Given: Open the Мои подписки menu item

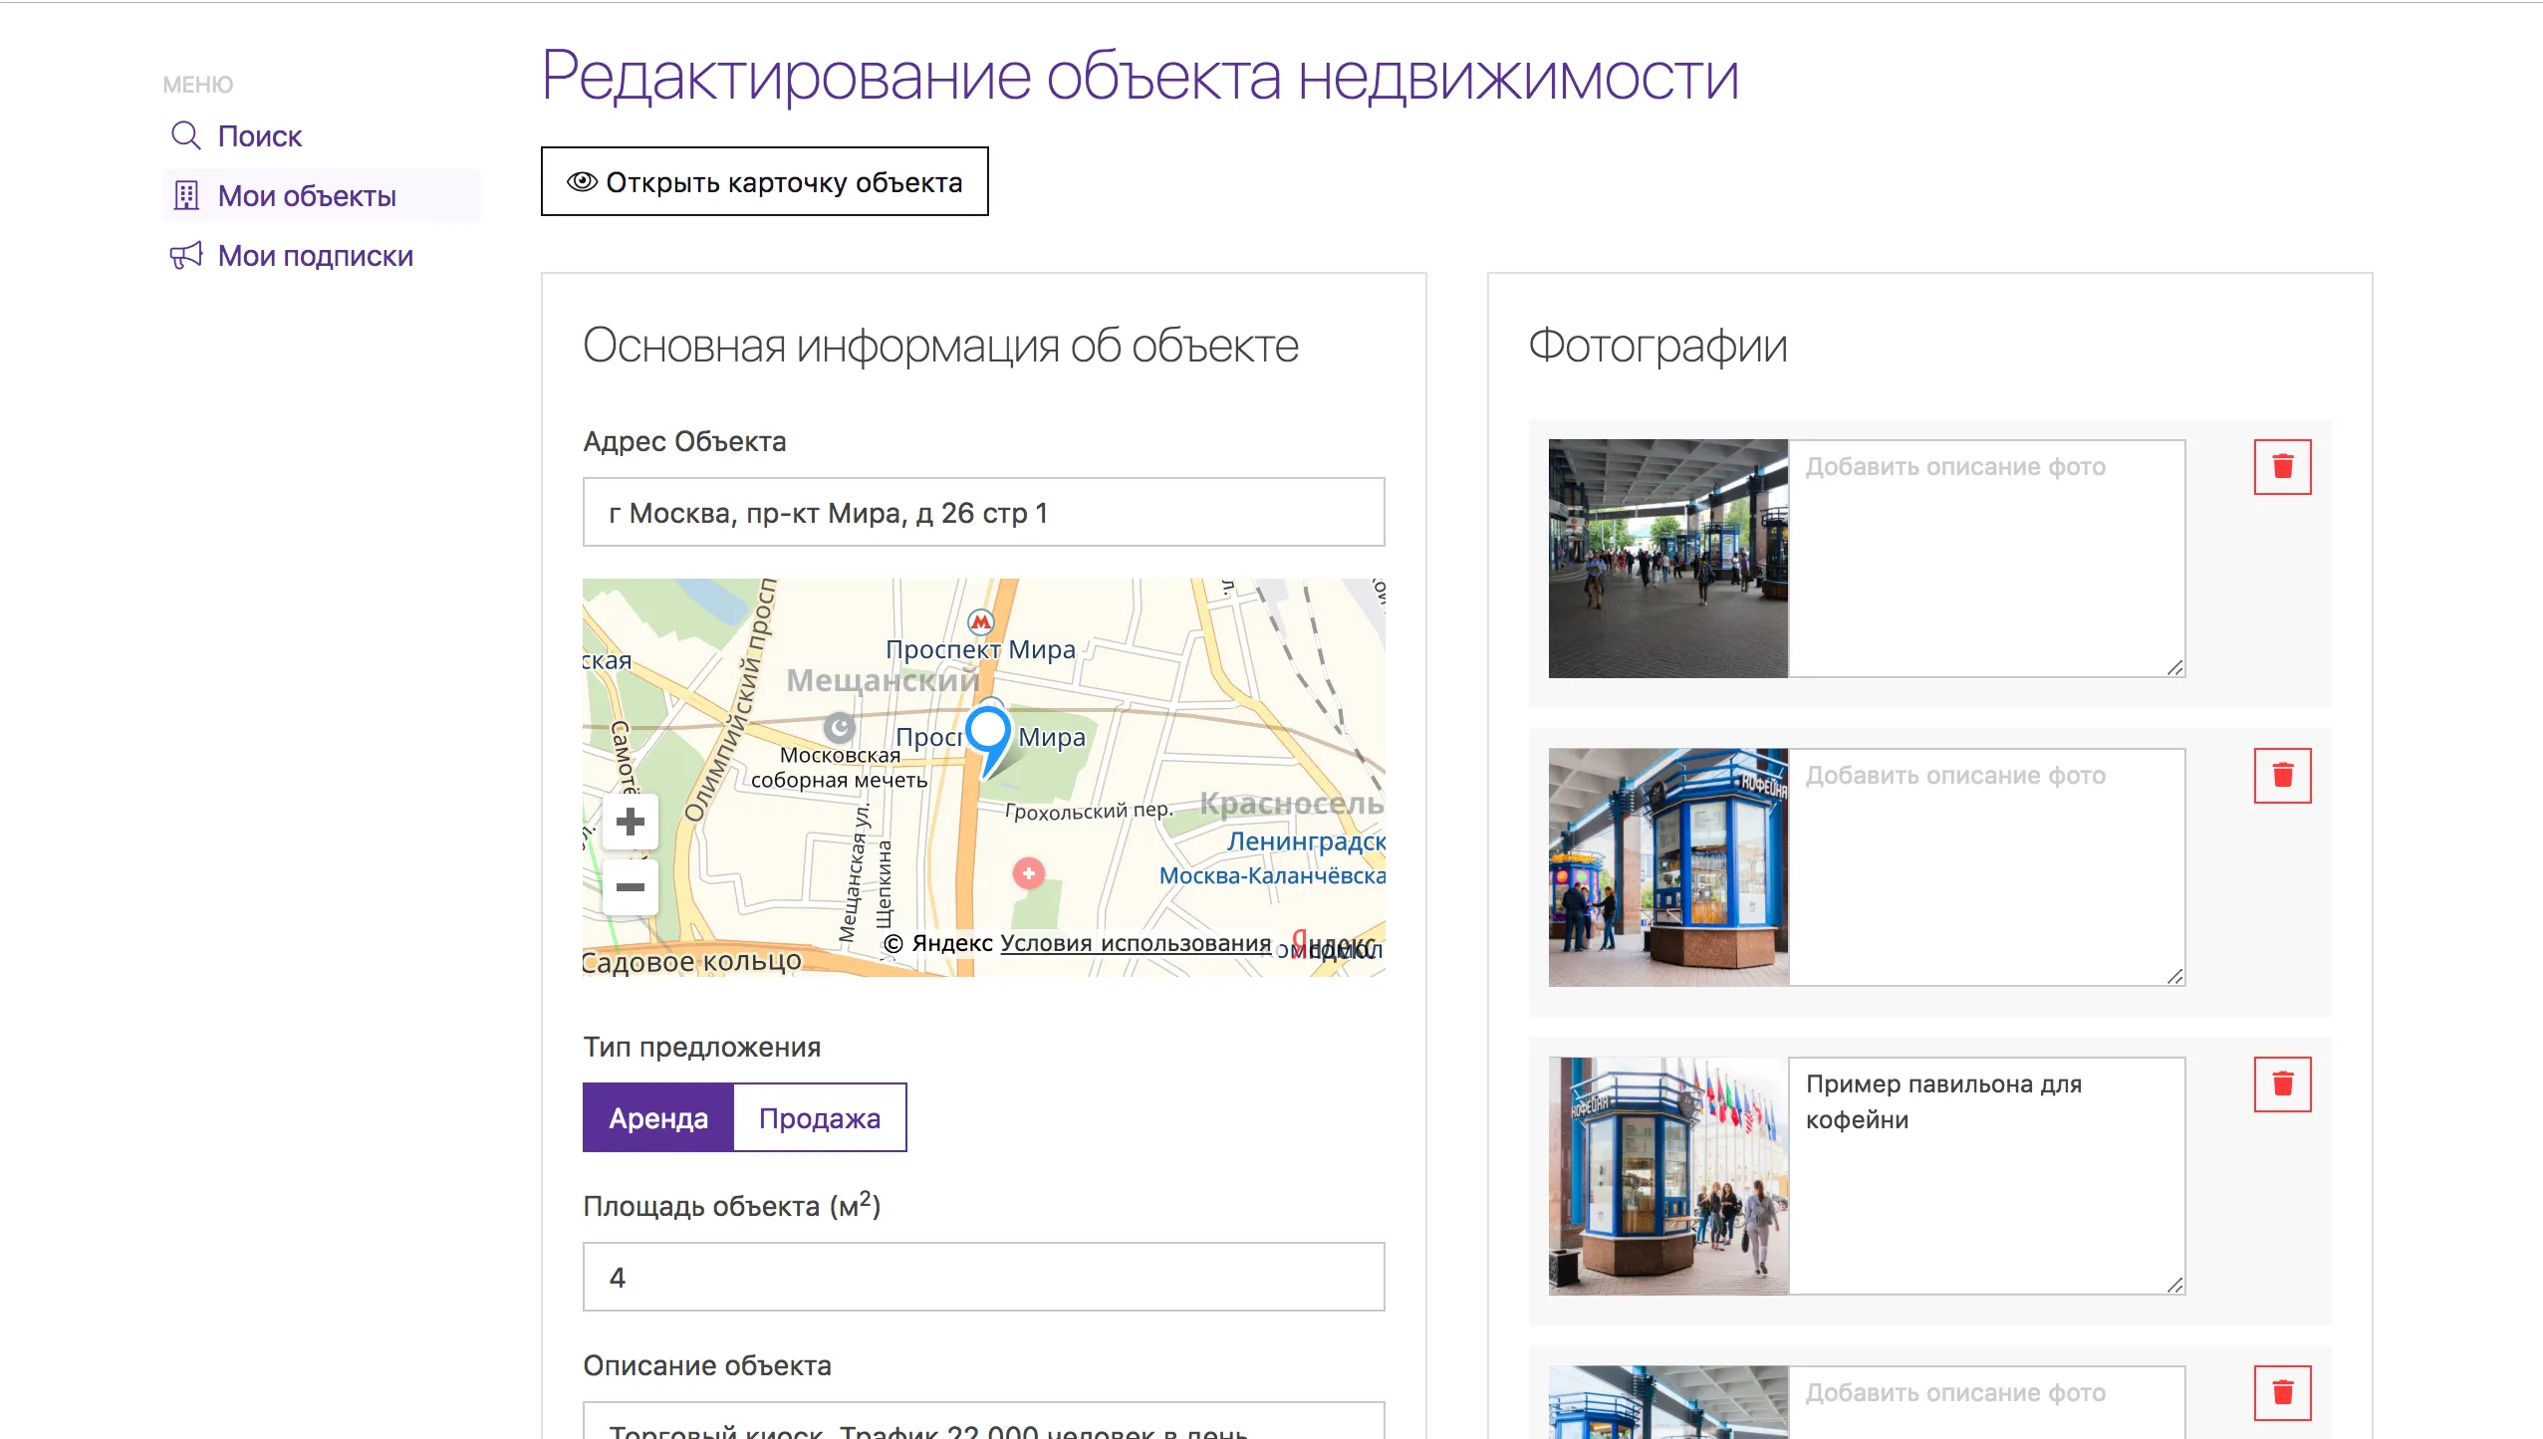Looking at the screenshot, I should (315, 255).
